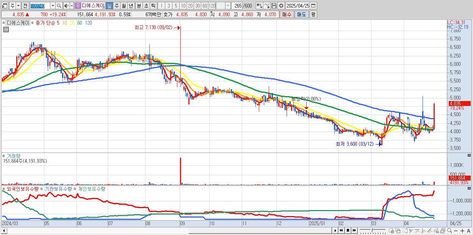Click the 평 button
The height and width of the screenshot is (235, 473).
tap(313, 14)
